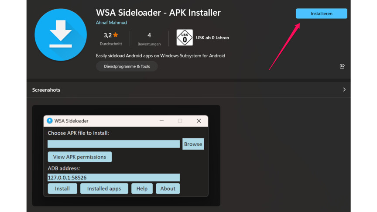Click the View APK permissions button
Viewport: 377px width, 212px height.
click(79, 157)
